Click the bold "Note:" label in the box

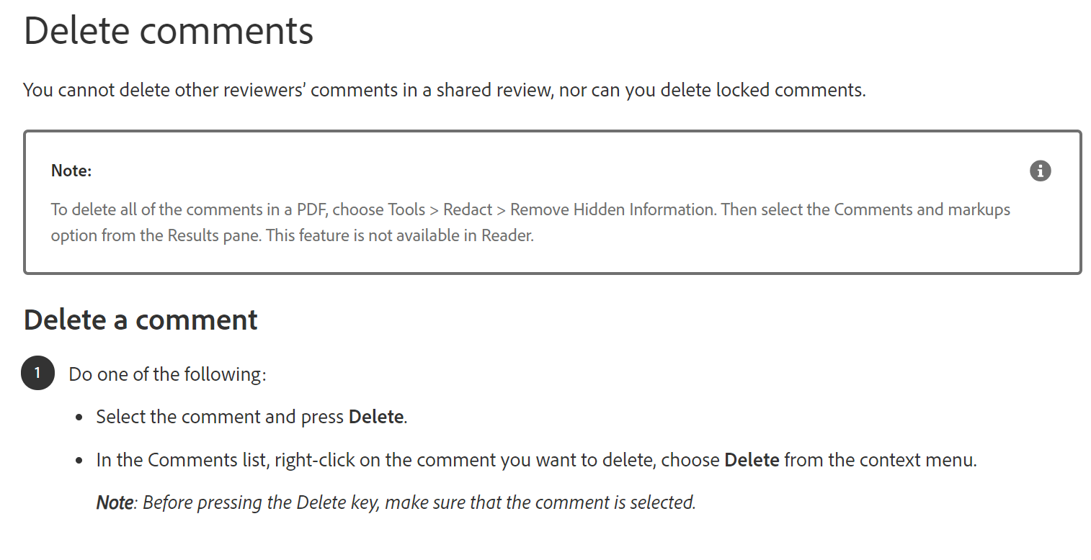[71, 171]
